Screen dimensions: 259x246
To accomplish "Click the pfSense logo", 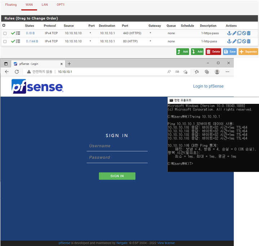I will tap(37, 86).
